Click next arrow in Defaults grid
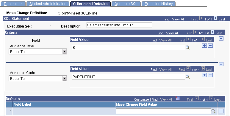The height and width of the screenshot is (116, 230). click(211, 99)
